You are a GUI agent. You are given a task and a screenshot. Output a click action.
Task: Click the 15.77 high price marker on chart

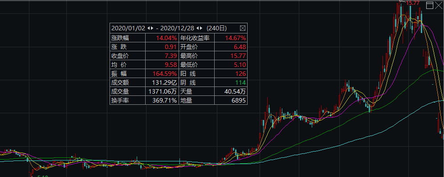[x=412, y=3]
